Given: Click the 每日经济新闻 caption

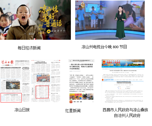Looking at the screenshot, I should click(29, 48).
